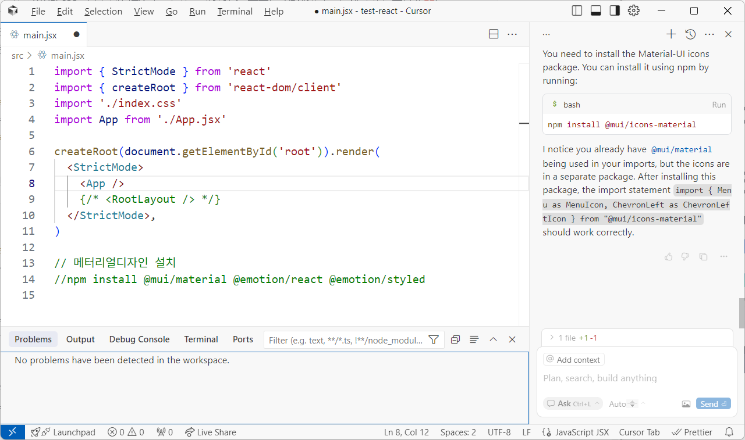The width and height of the screenshot is (745, 440).
Task: Open the Auto model selector dropdown
Action: point(623,404)
